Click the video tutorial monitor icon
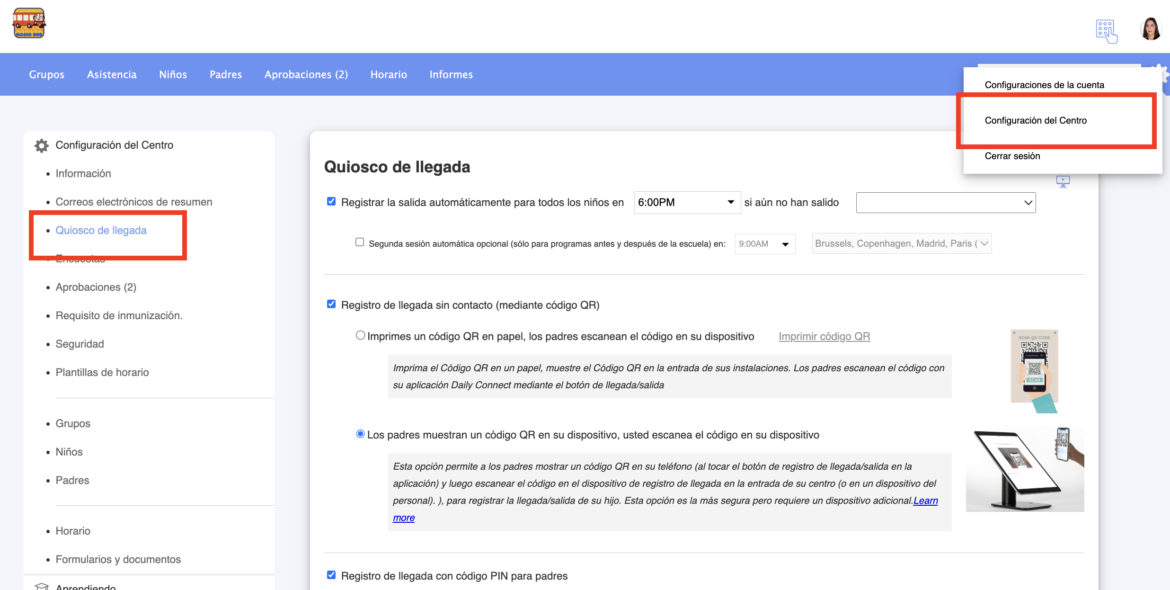 tap(1063, 181)
